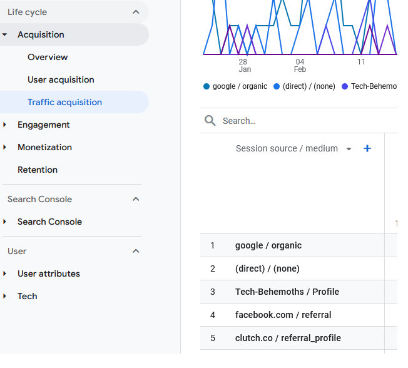This screenshot has height=368, width=408.
Task: Select the facebook.com / referral row
Action: tap(283, 315)
